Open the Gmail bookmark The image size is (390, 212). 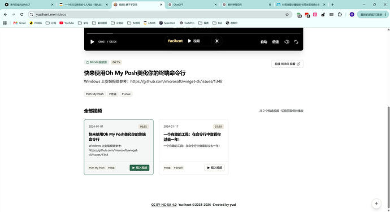point(20,23)
